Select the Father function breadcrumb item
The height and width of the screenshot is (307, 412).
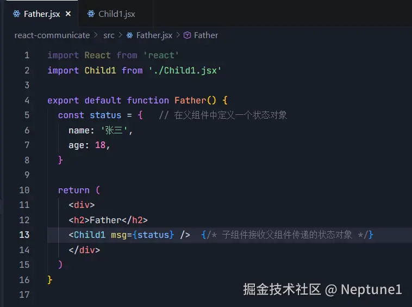click(205, 35)
